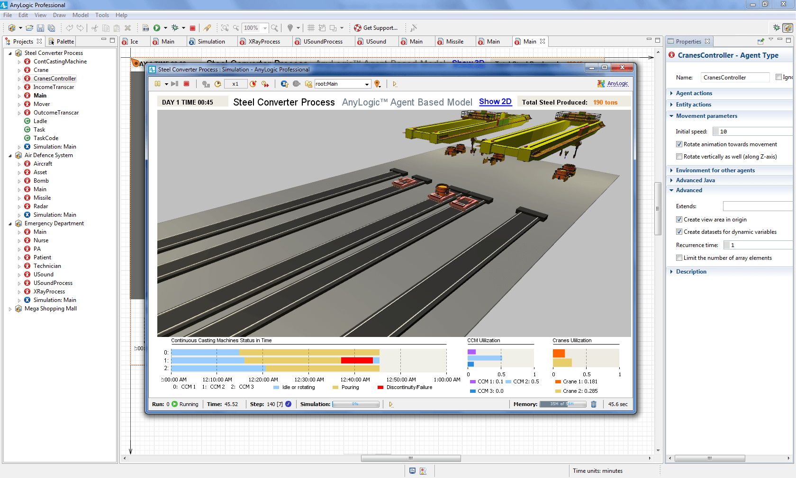Select OutcomeTranscar in the projects tree
Viewport: 796px width, 478px height.
56,113
